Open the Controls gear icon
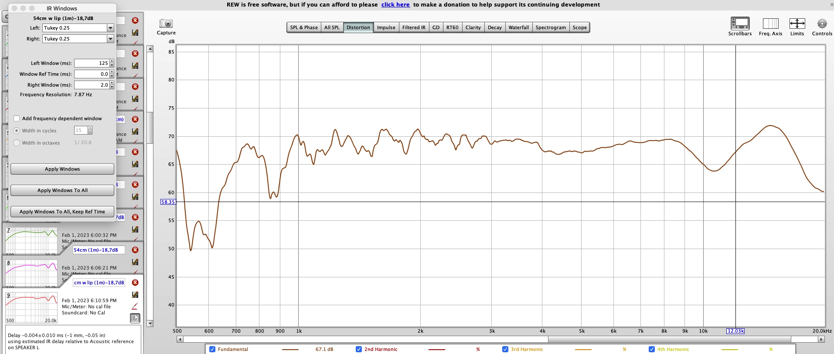Image resolution: width=834 pixels, height=354 pixels. coord(822,24)
